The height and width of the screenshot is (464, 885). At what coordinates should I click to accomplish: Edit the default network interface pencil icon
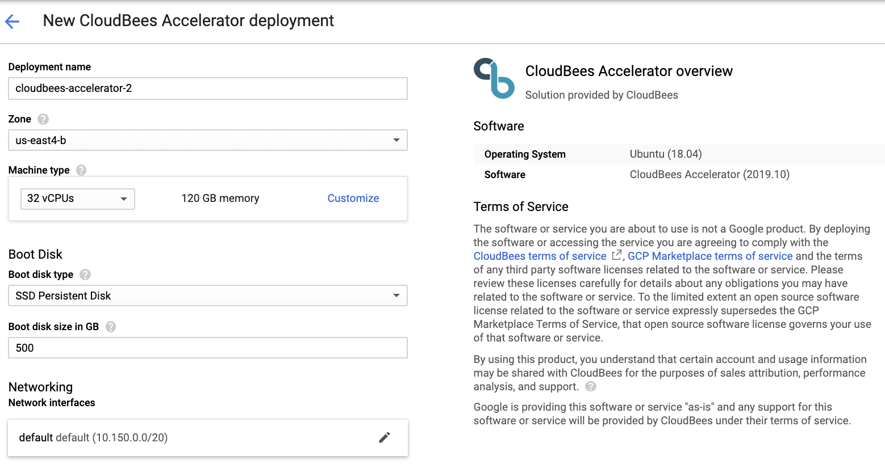[x=385, y=437]
